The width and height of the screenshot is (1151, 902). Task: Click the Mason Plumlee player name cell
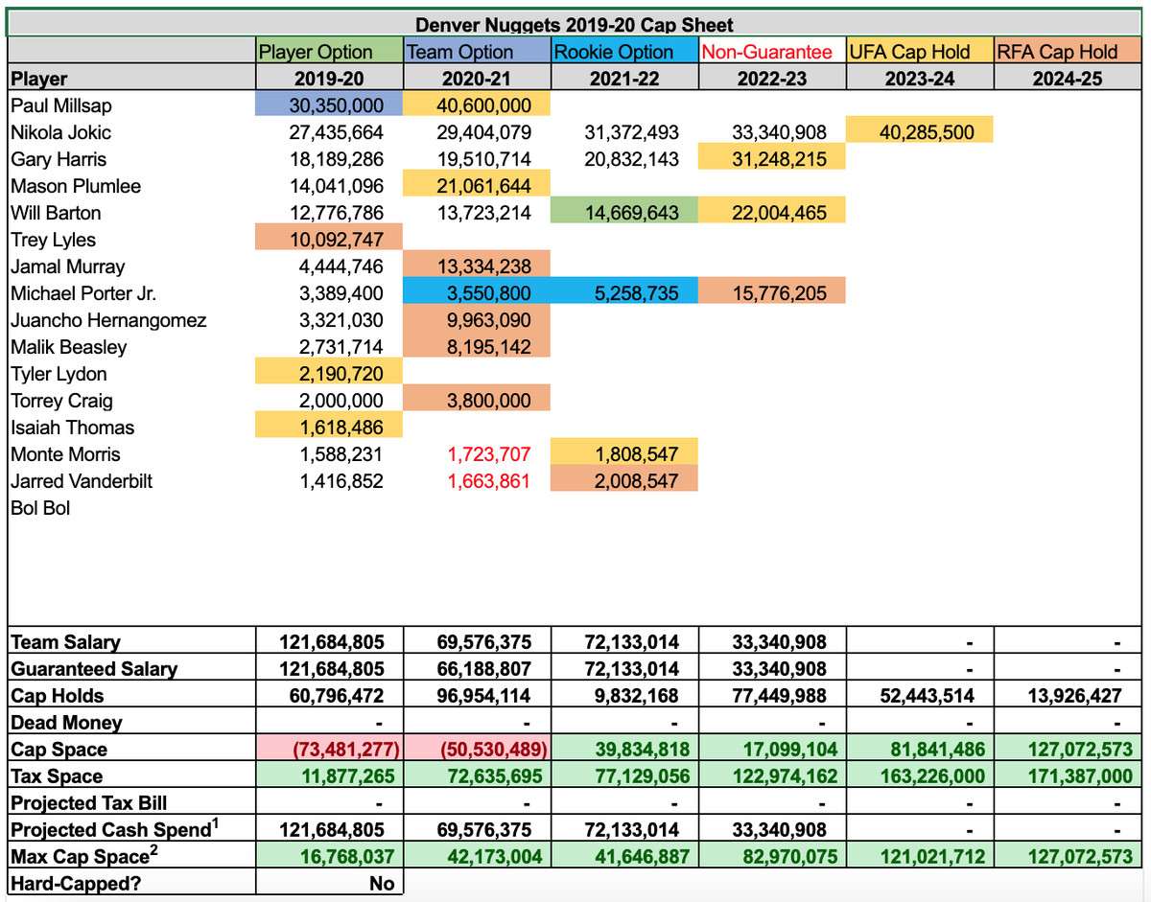132,185
